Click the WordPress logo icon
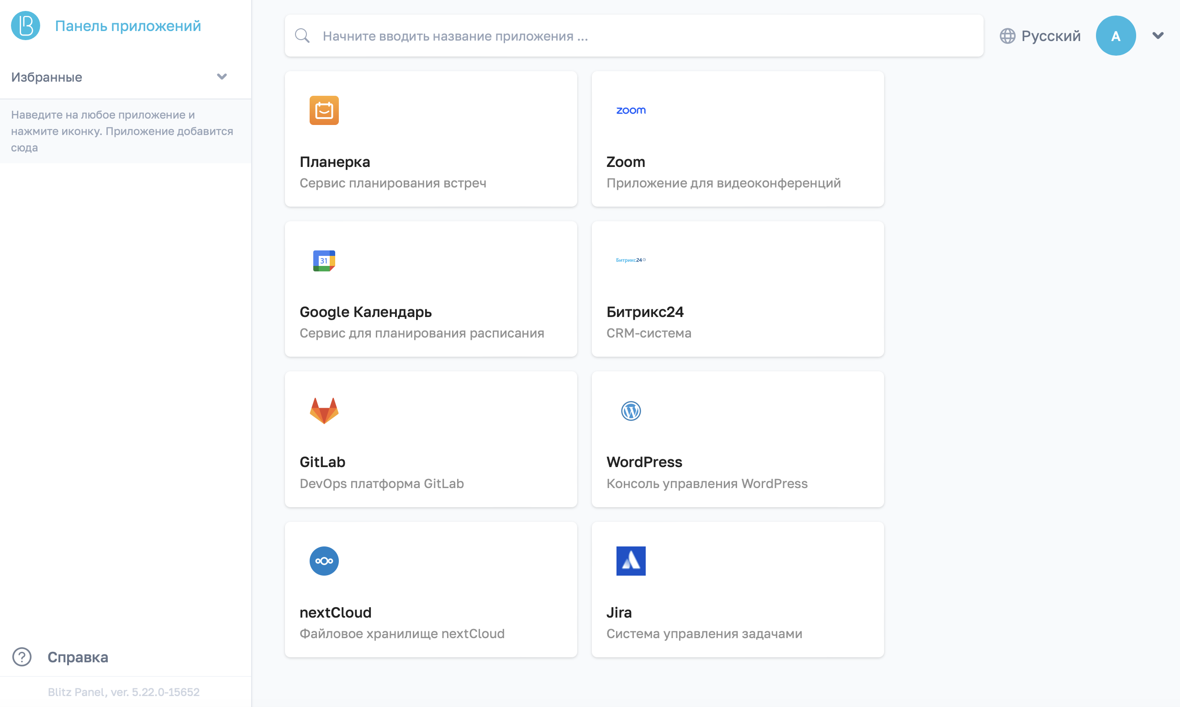The height and width of the screenshot is (707, 1180). tap(631, 411)
